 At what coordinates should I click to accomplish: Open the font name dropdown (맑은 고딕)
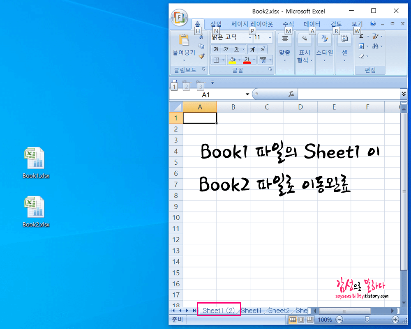click(x=250, y=38)
